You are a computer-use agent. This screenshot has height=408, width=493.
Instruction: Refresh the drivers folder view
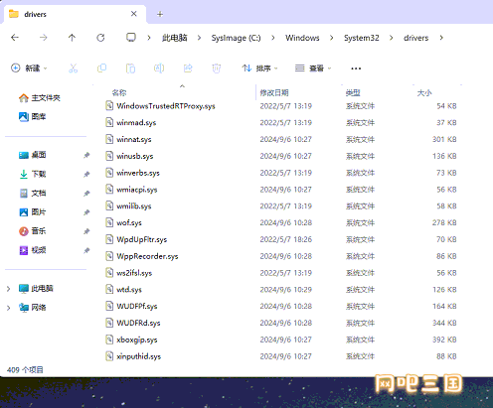100,38
